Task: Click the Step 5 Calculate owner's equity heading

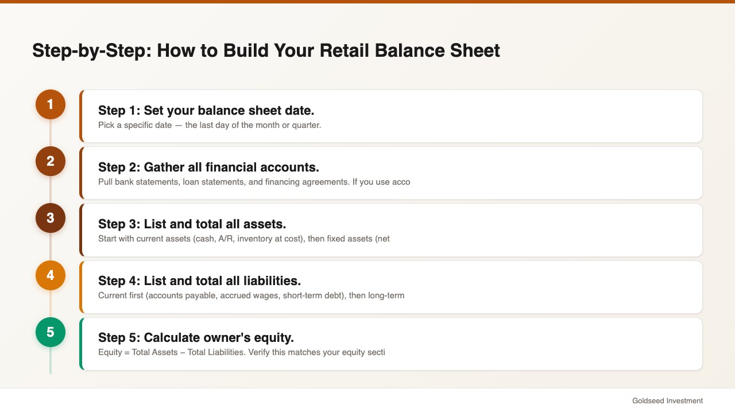Action: [x=196, y=337]
